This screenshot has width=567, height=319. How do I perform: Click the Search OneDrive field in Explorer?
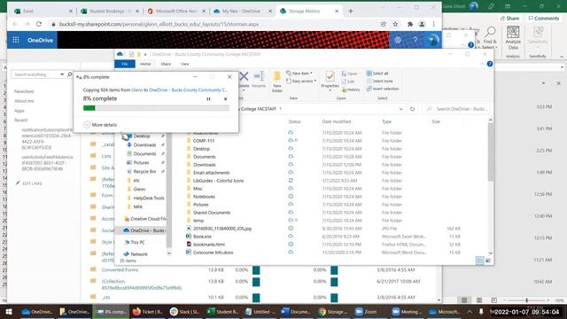(x=457, y=109)
